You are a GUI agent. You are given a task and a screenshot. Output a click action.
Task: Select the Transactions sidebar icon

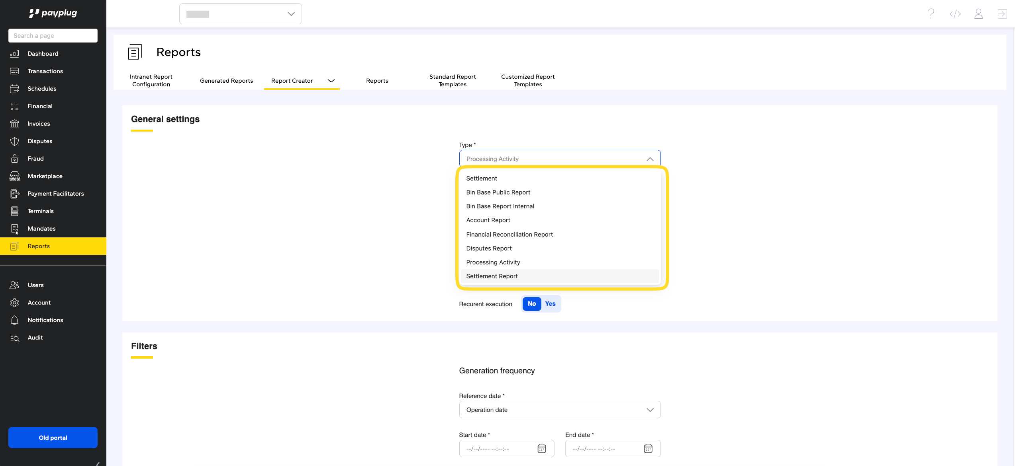pyautogui.click(x=14, y=71)
